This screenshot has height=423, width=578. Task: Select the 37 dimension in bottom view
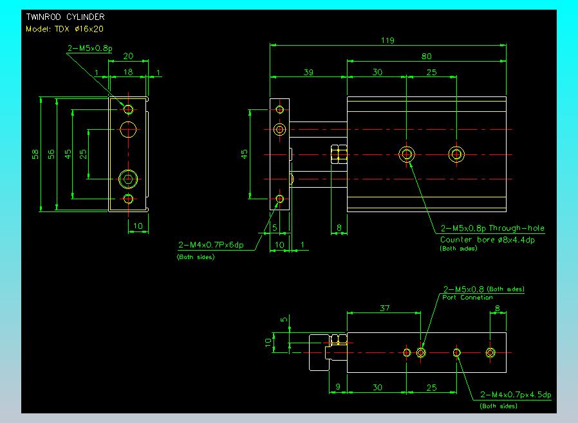point(384,309)
